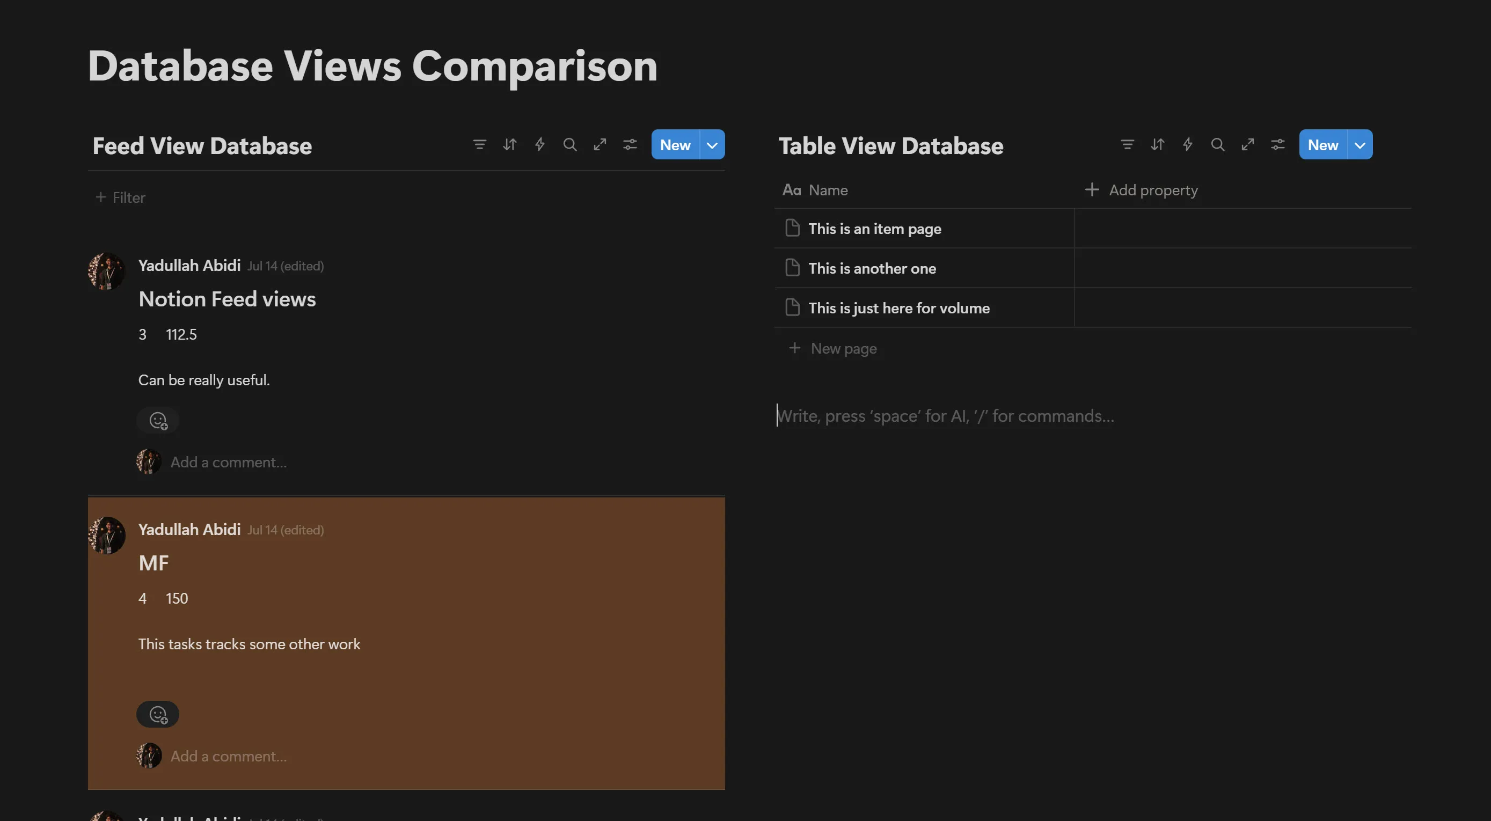The image size is (1491, 821).
Task: Expand the Feed View New button dropdown arrow
Action: click(x=712, y=145)
